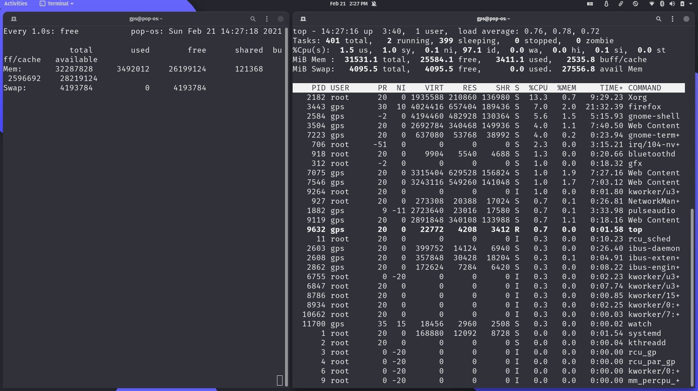Open left terminal's three-dot menu
This screenshot has width=698, height=391.
coord(267,19)
